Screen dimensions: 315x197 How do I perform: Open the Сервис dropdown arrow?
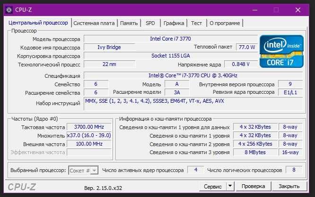click(x=230, y=186)
